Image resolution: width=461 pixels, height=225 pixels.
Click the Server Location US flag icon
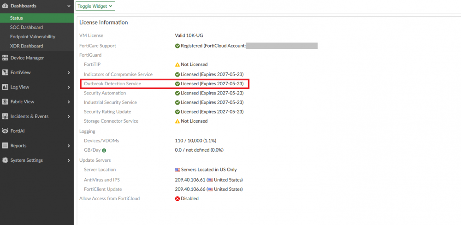click(x=177, y=170)
